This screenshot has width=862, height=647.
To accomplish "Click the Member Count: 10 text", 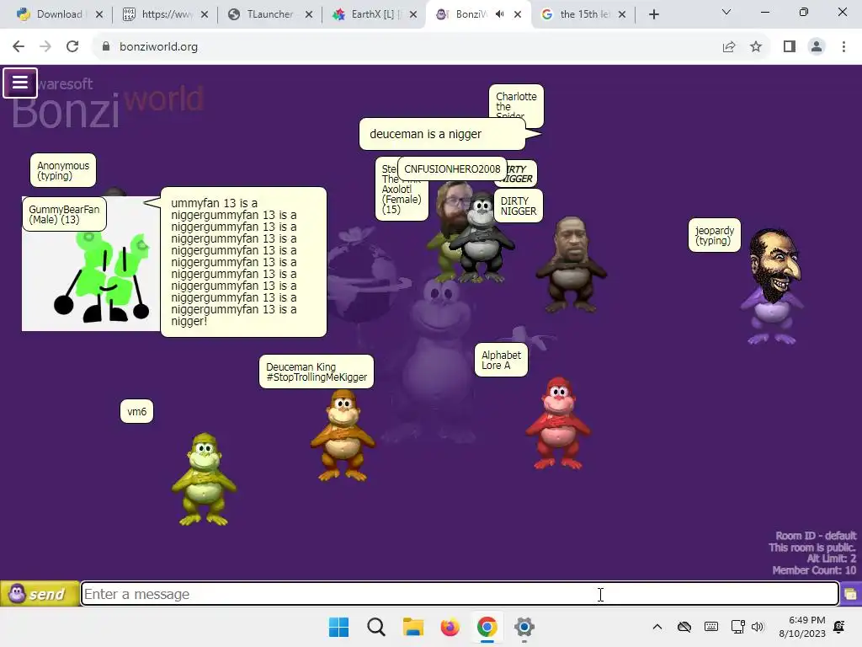I will click(814, 570).
